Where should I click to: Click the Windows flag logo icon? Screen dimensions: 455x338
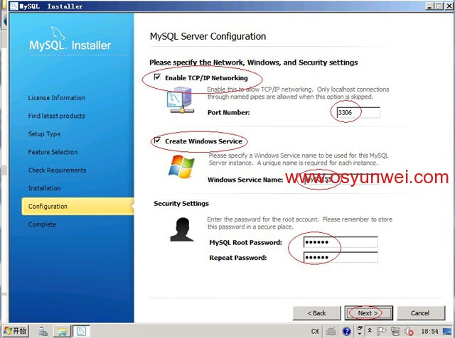click(x=181, y=167)
